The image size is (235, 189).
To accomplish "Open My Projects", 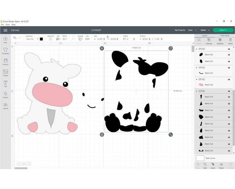I will (180, 30).
